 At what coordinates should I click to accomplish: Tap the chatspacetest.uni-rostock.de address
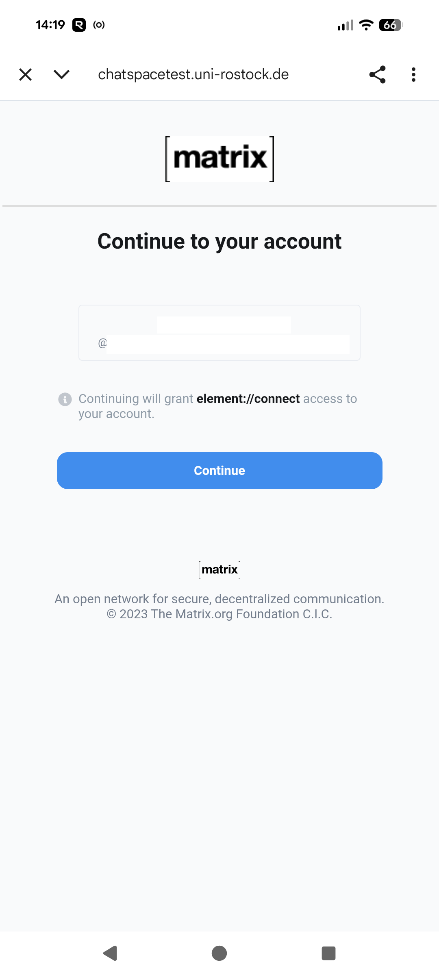click(x=193, y=75)
